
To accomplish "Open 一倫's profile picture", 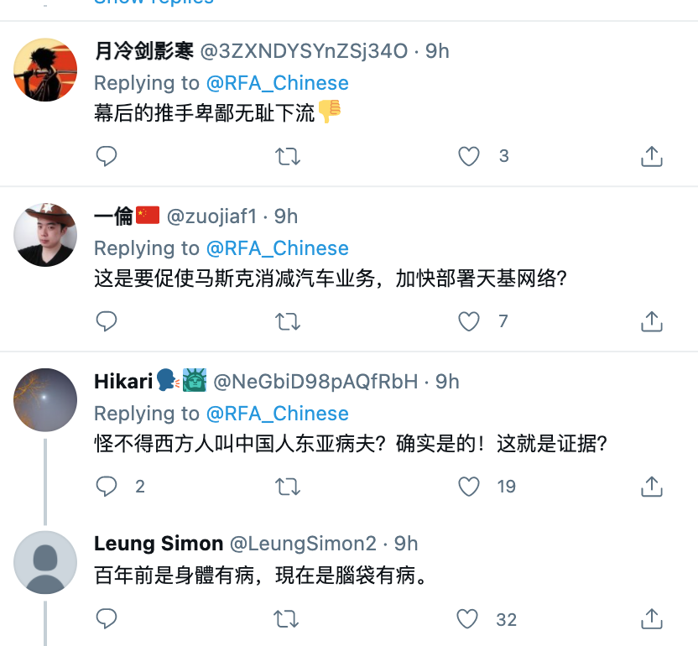I will 45,235.
